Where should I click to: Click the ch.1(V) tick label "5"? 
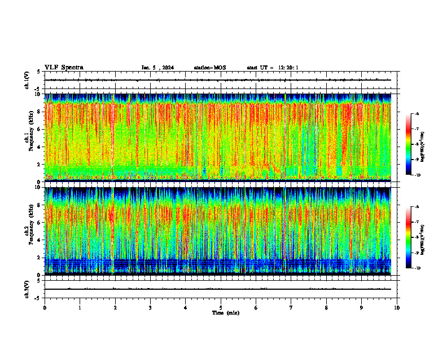click(x=39, y=72)
